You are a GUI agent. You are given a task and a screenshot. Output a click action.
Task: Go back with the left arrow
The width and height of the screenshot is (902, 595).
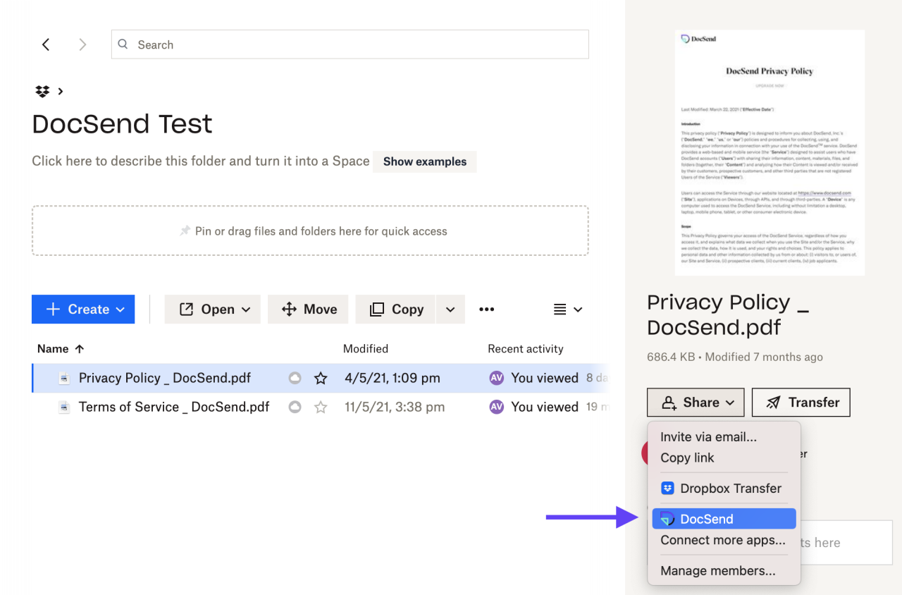[x=46, y=44]
